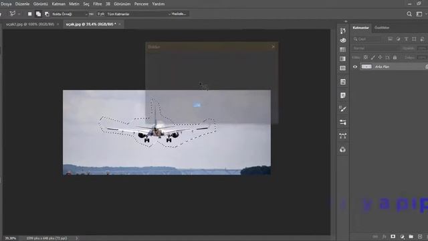Image resolution: width=428 pixels, height=241 pixels.
Task: Open the gradients panel icon
Action: point(343,59)
